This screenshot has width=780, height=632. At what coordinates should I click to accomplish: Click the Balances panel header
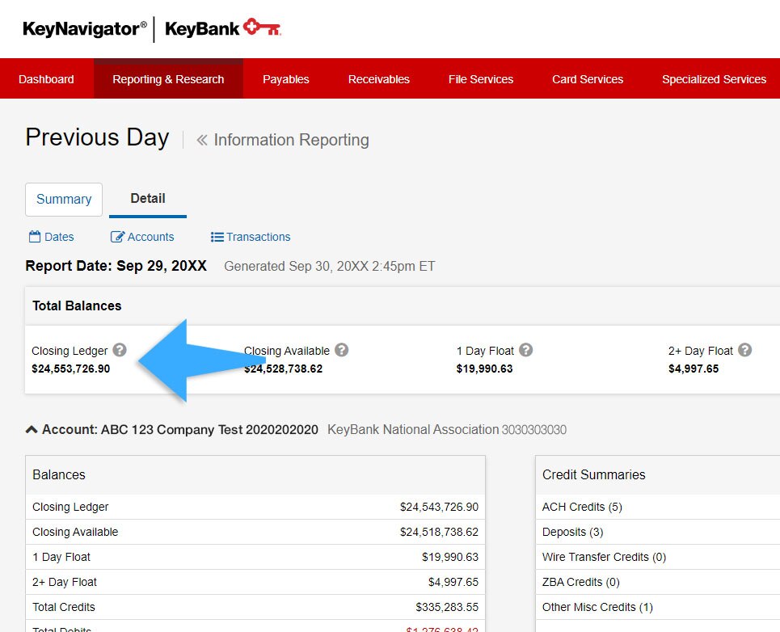click(255, 475)
